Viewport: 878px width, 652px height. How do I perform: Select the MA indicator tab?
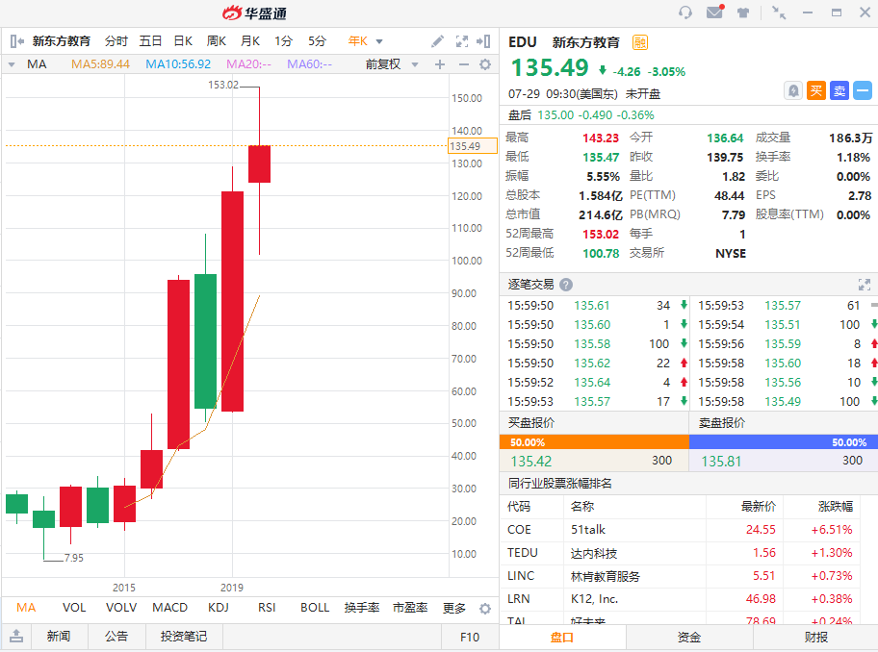(26, 608)
